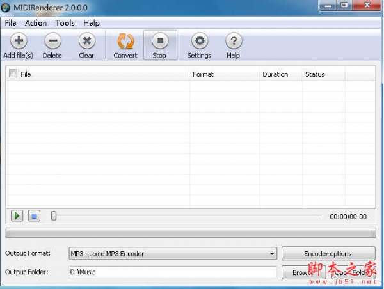
Task: Click the MIDIRenderer app icon in title bar
Action: (x=5, y=8)
